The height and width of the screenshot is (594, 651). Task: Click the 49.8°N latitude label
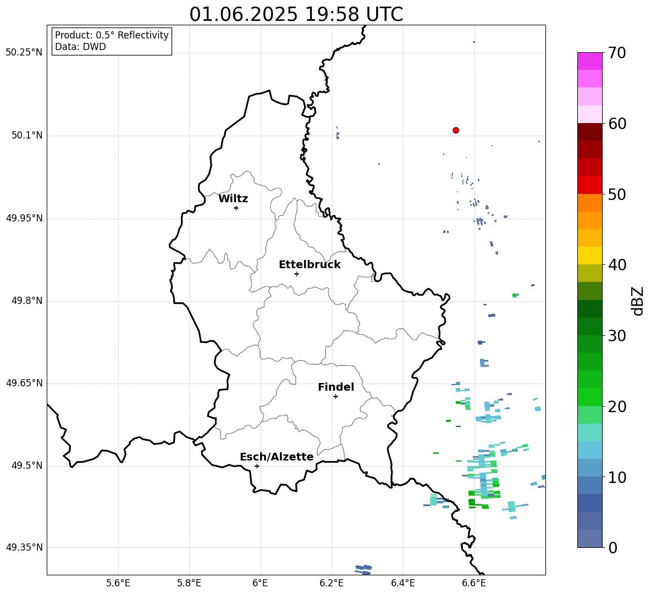(27, 301)
